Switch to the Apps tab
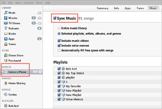This screenshot has width=162, height=109. [128, 8]
